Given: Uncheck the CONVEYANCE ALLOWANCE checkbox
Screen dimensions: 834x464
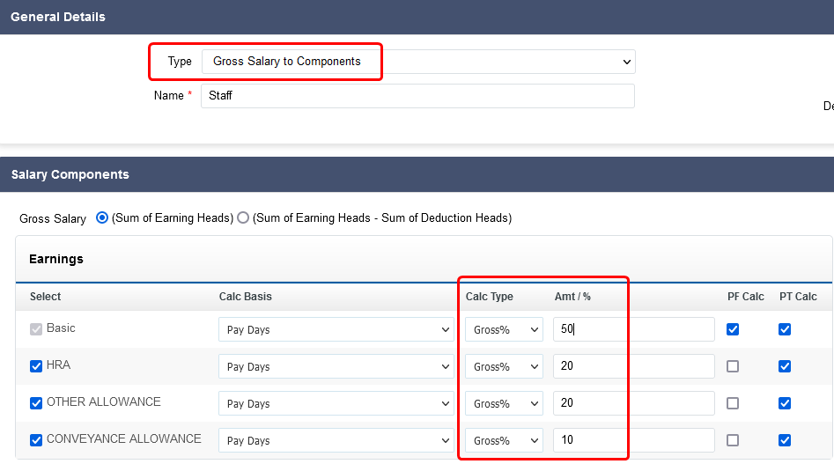Looking at the screenshot, I should coord(36,440).
